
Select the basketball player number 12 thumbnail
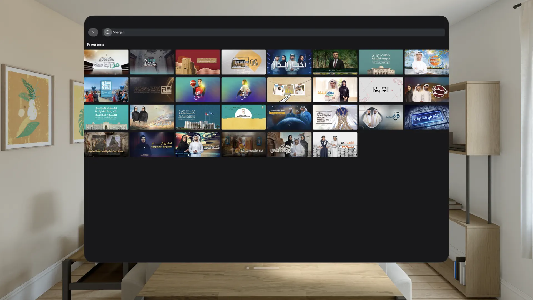(x=198, y=89)
